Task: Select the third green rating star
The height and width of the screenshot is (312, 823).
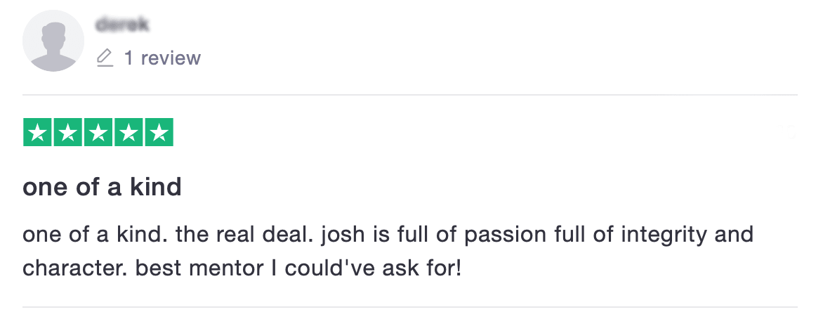Action: point(98,133)
